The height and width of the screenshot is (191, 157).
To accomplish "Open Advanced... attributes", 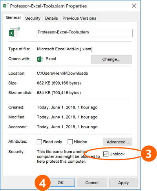I will pos(118,142).
